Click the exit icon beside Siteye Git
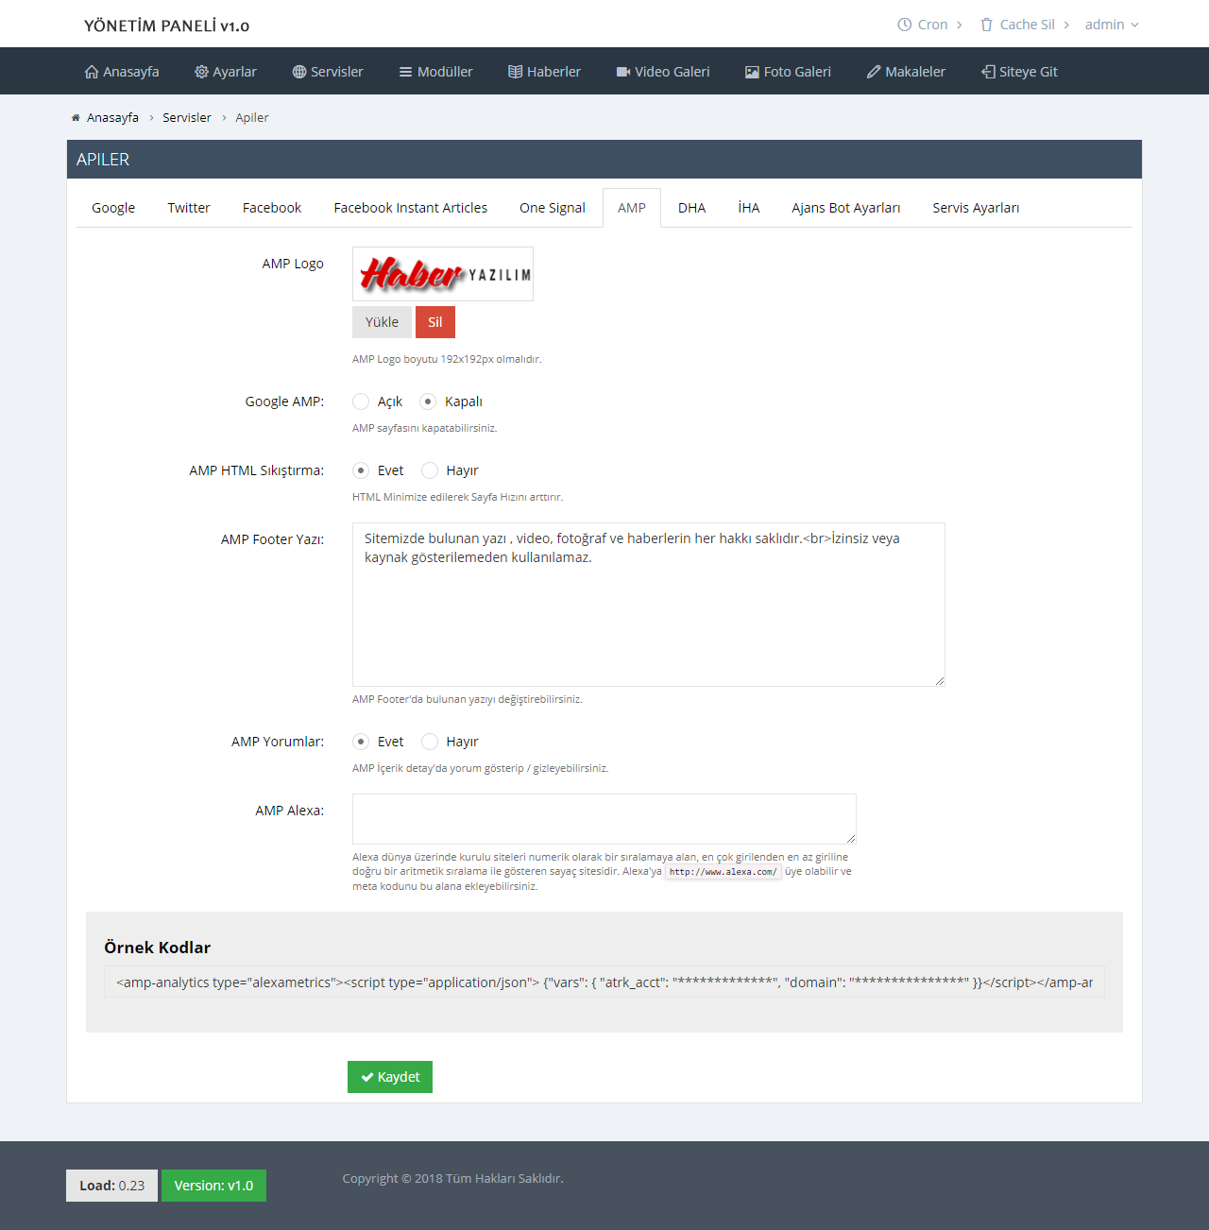 click(x=988, y=72)
